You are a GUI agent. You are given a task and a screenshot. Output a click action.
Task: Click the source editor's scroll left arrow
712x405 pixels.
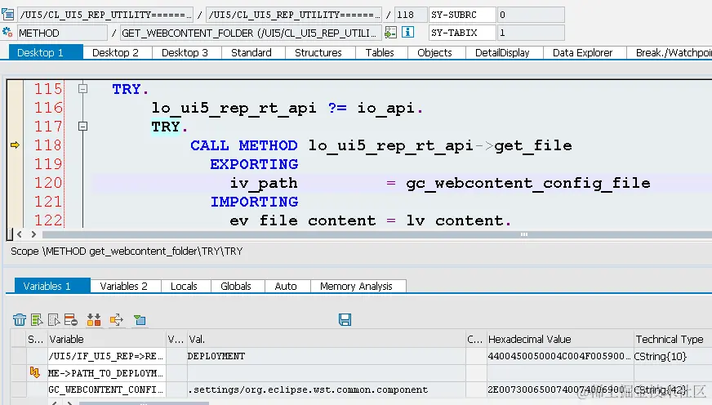coord(20,234)
